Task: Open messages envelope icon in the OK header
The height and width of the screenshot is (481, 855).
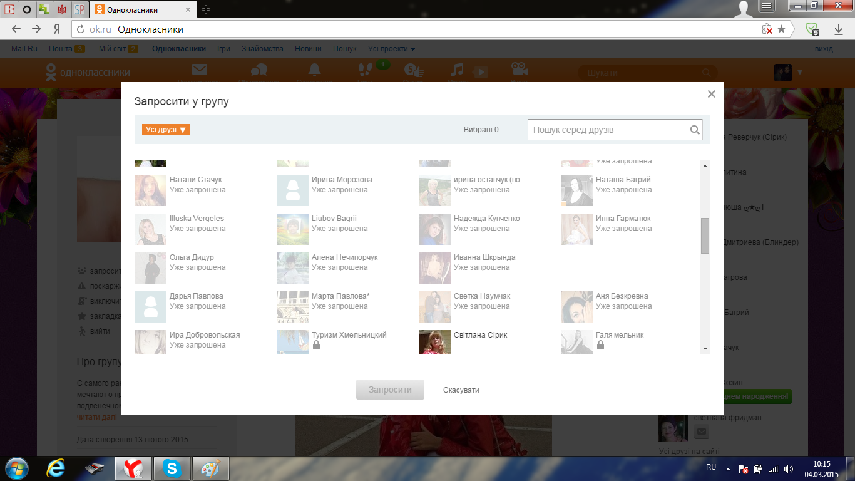Action: pyautogui.click(x=200, y=70)
